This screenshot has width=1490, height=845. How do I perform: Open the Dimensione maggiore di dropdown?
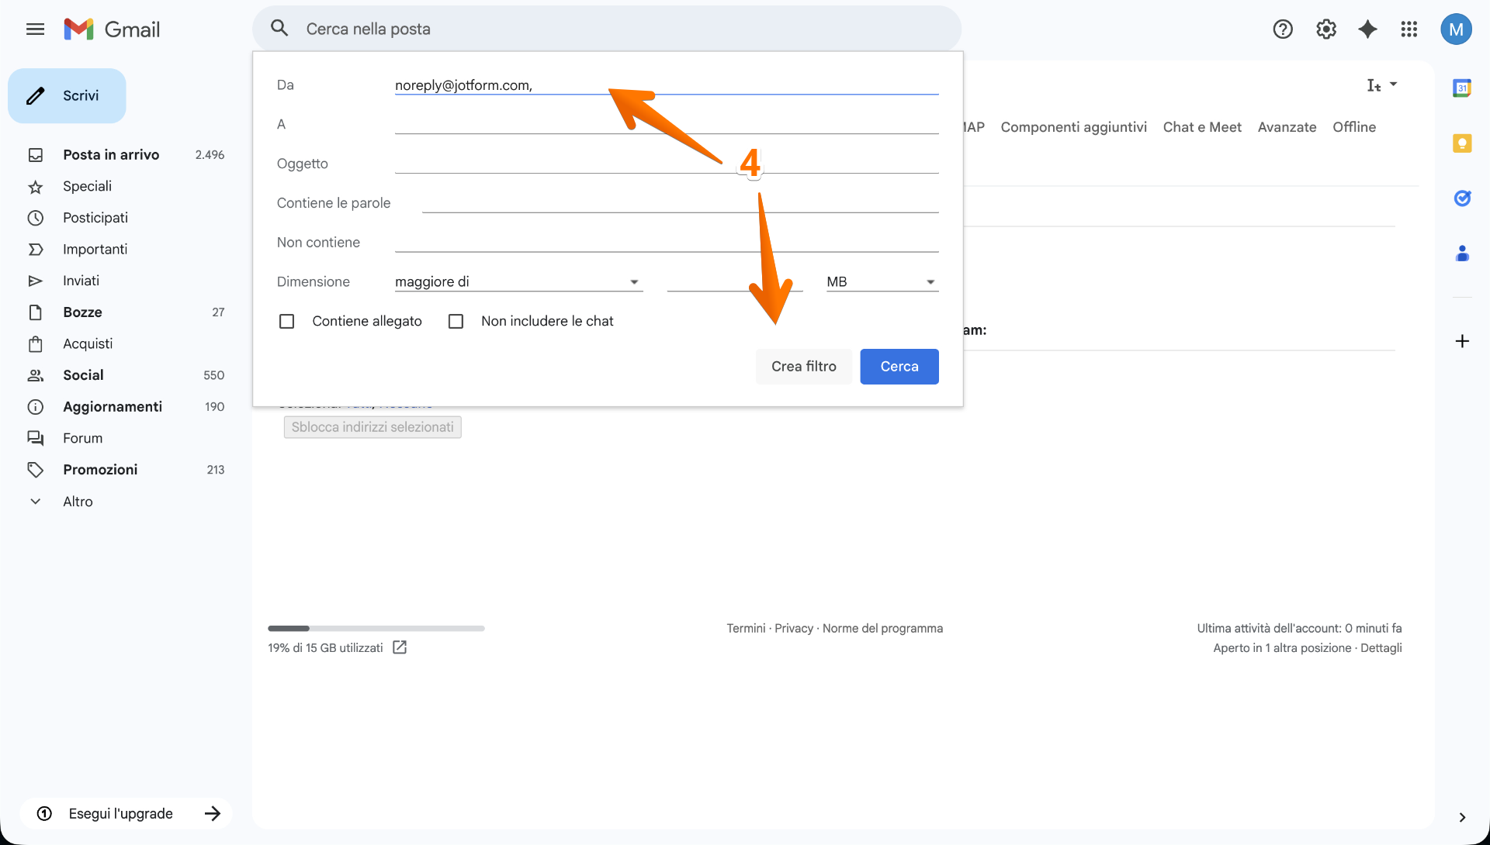[x=634, y=281]
